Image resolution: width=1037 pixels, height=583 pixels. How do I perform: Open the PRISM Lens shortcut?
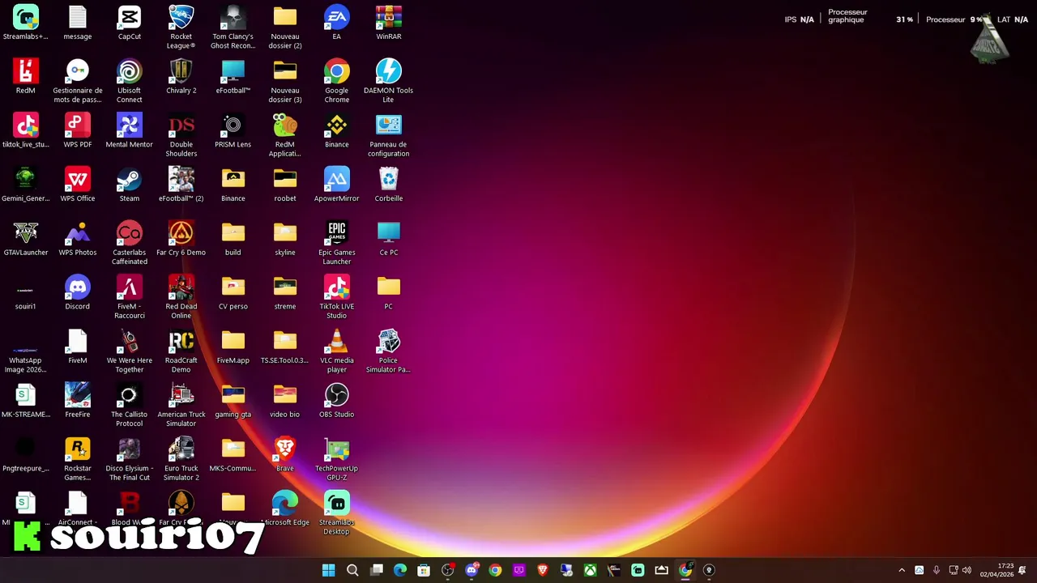click(x=233, y=130)
